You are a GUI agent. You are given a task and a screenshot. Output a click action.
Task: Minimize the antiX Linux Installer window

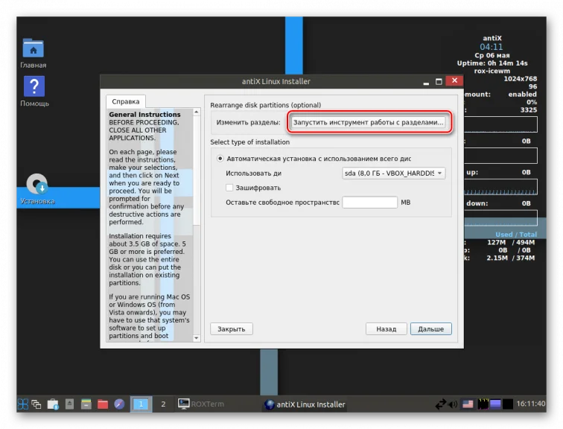pos(426,81)
